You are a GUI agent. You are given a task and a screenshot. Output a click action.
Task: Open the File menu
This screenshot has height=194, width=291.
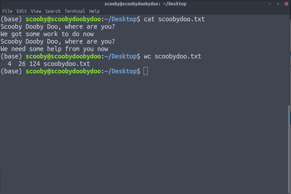coord(7,11)
